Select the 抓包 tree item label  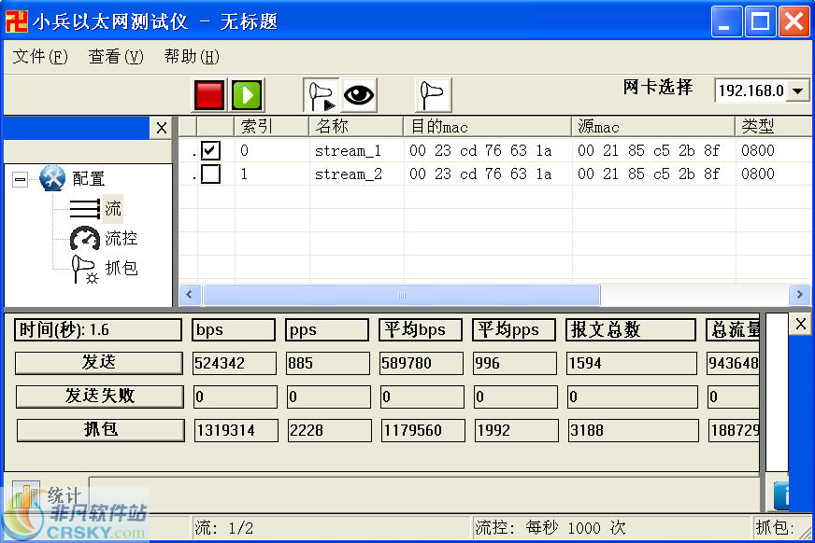[x=122, y=268]
